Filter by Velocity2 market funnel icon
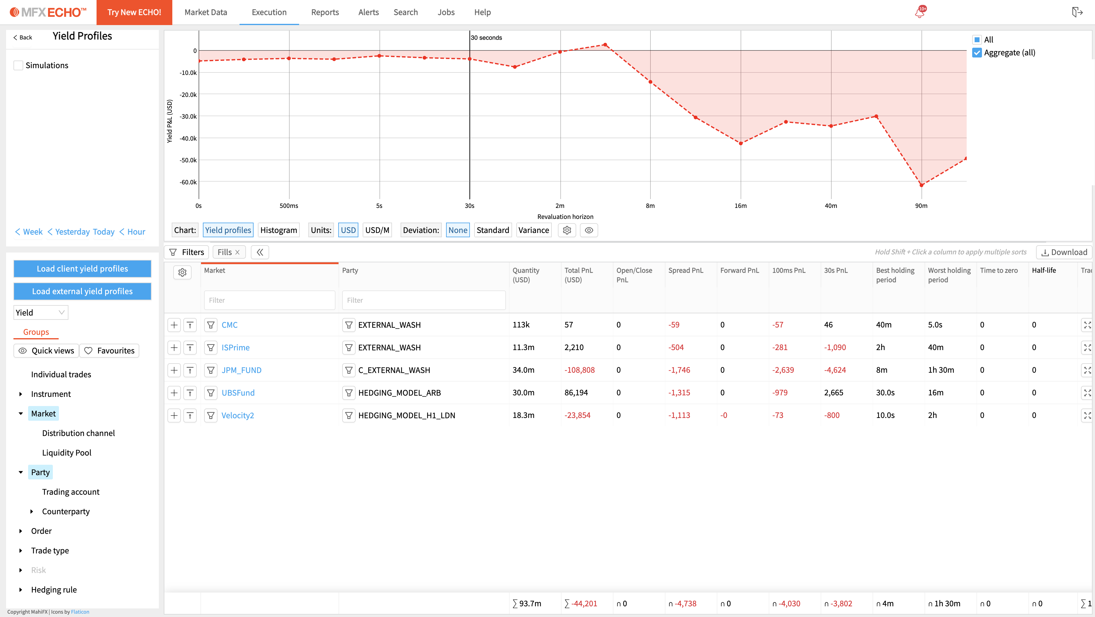 point(211,415)
